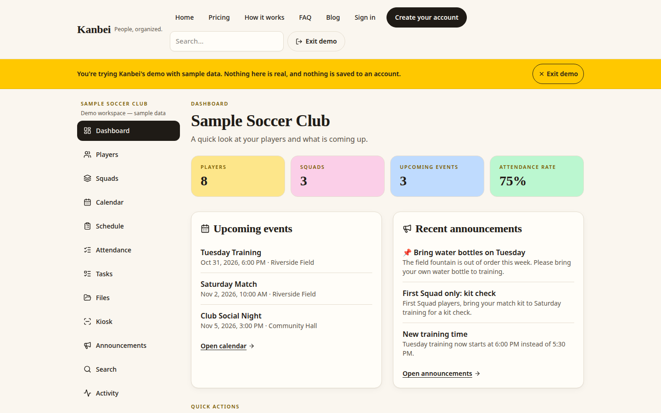Select FAQ in top navigation
661x413 pixels.
[305, 17]
